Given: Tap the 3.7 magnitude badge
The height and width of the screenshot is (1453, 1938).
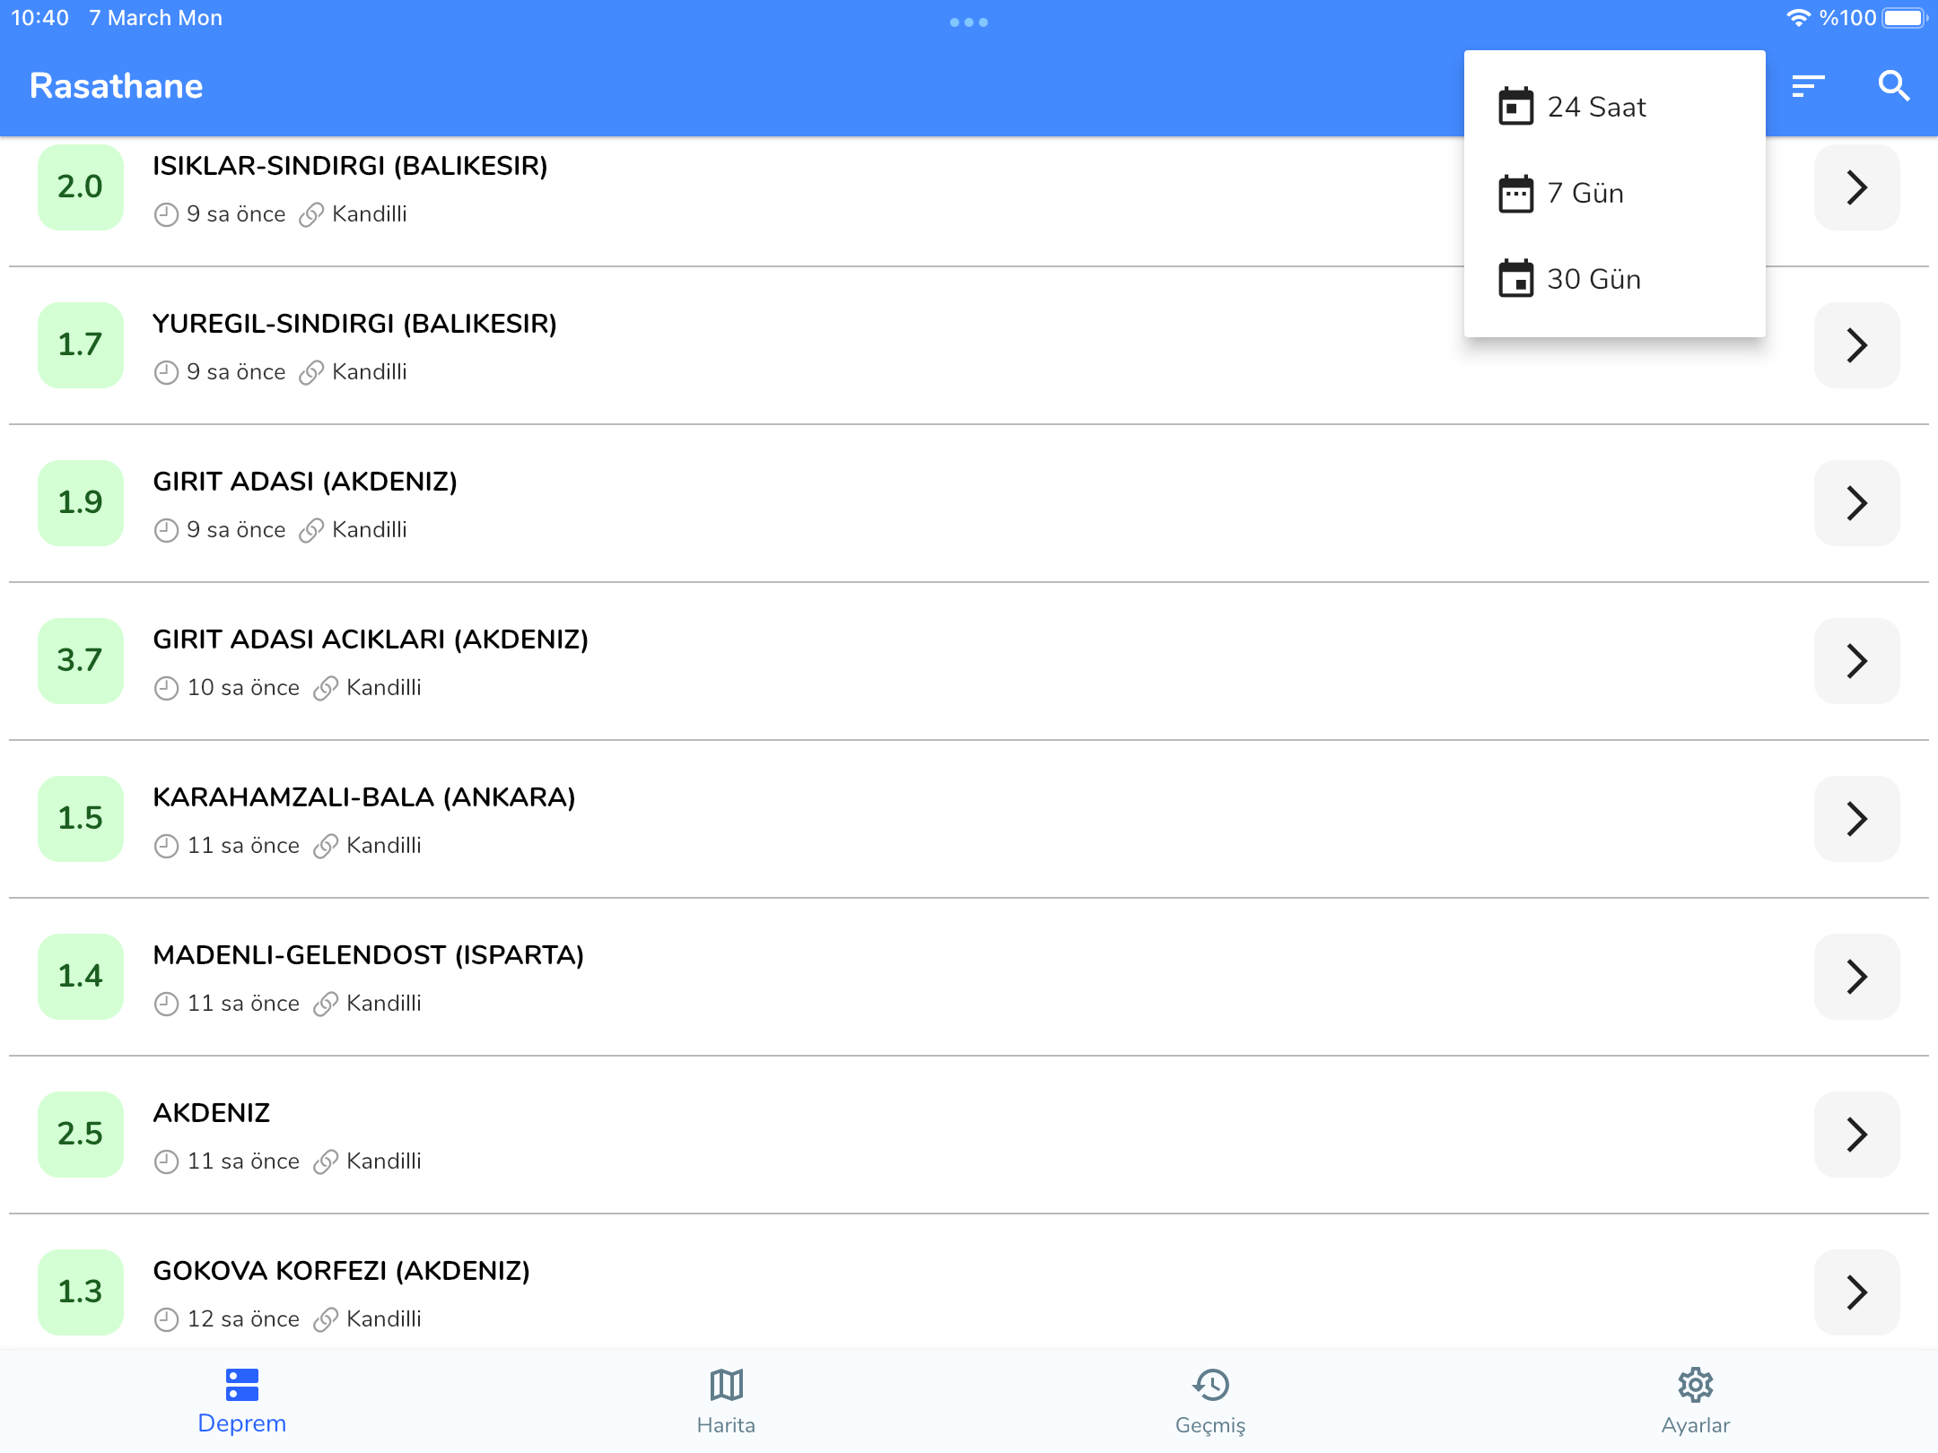Looking at the screenshot, I should (80, 661).
